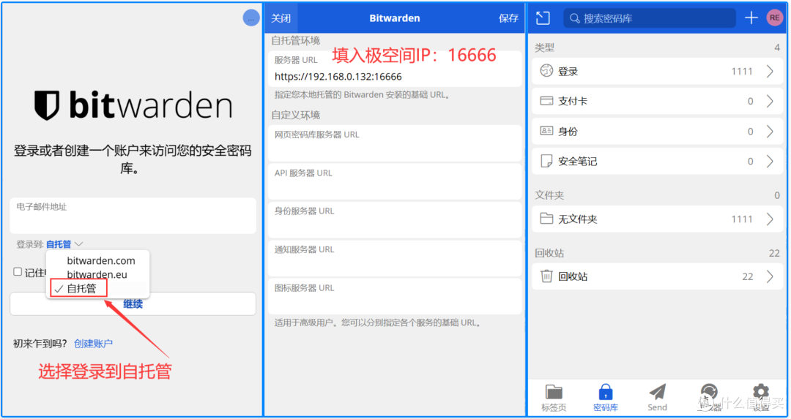Click the 通知服务器 URL field

pos(395,258)
